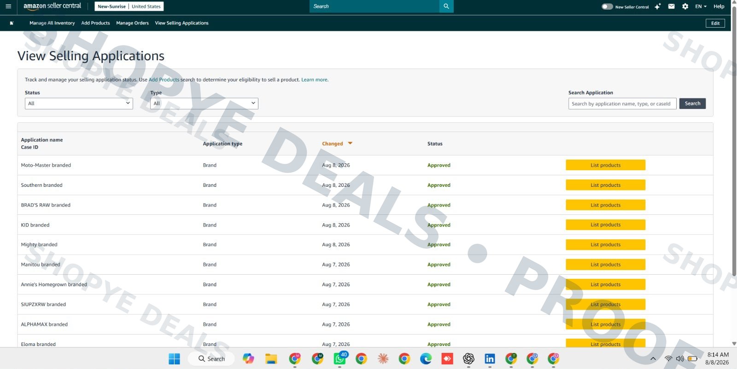Click the bookmark flag icon beside Manage All Inventory
This screenshot has height=369, width=737.
(12, 23)
